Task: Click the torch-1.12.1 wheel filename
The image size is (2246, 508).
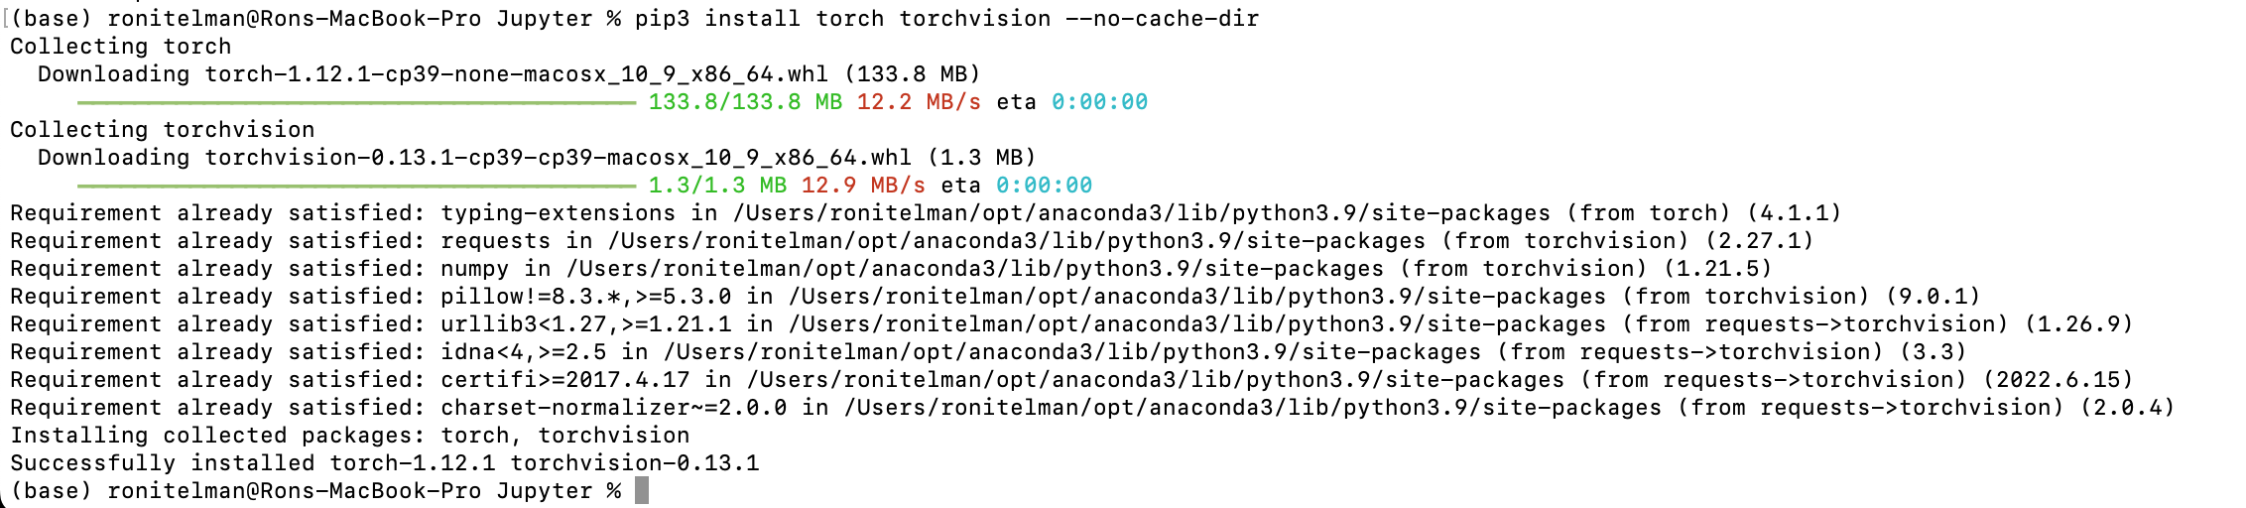Action: click(x=516, y=74)
